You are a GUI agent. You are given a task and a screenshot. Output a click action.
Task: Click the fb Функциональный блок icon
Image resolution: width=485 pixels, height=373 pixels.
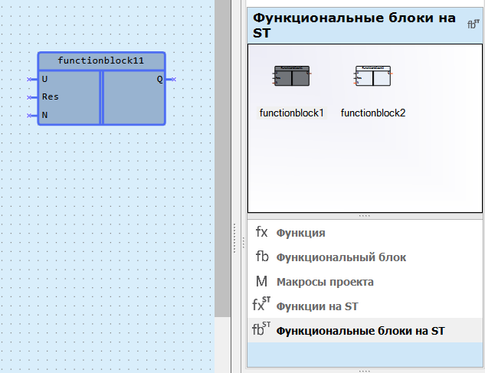click(262, 257)
